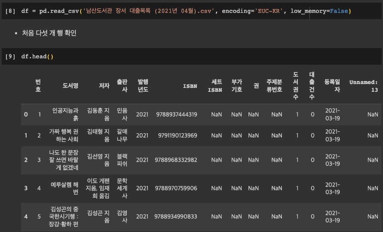Click the 부가기호 column header
This screenshot has width=383, height=232.
pos(236,86)
